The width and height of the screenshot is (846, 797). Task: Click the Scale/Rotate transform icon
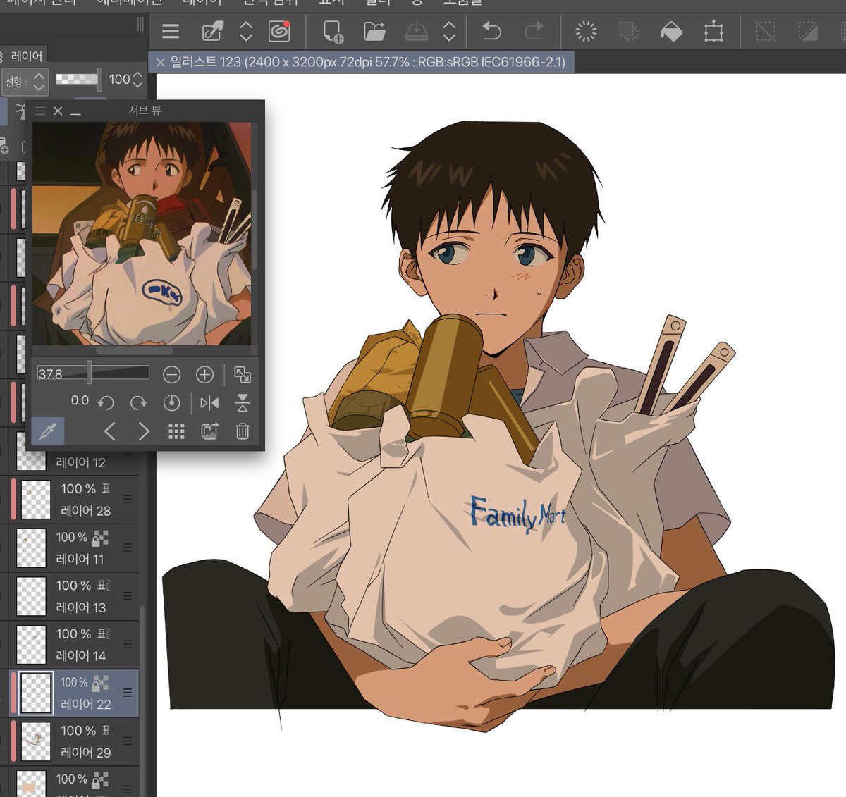coord(713,31)
